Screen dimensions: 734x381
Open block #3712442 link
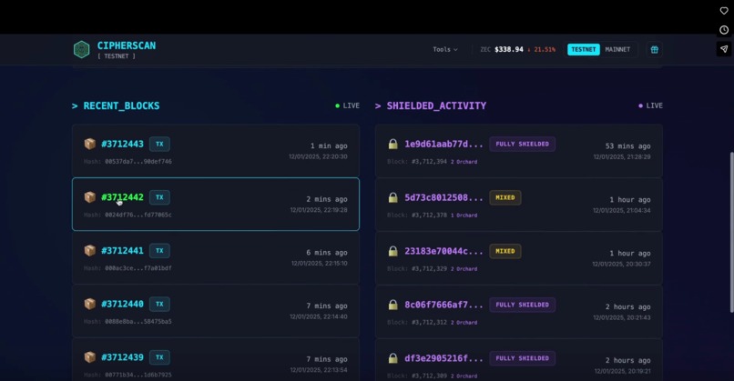tap(123, 197)
